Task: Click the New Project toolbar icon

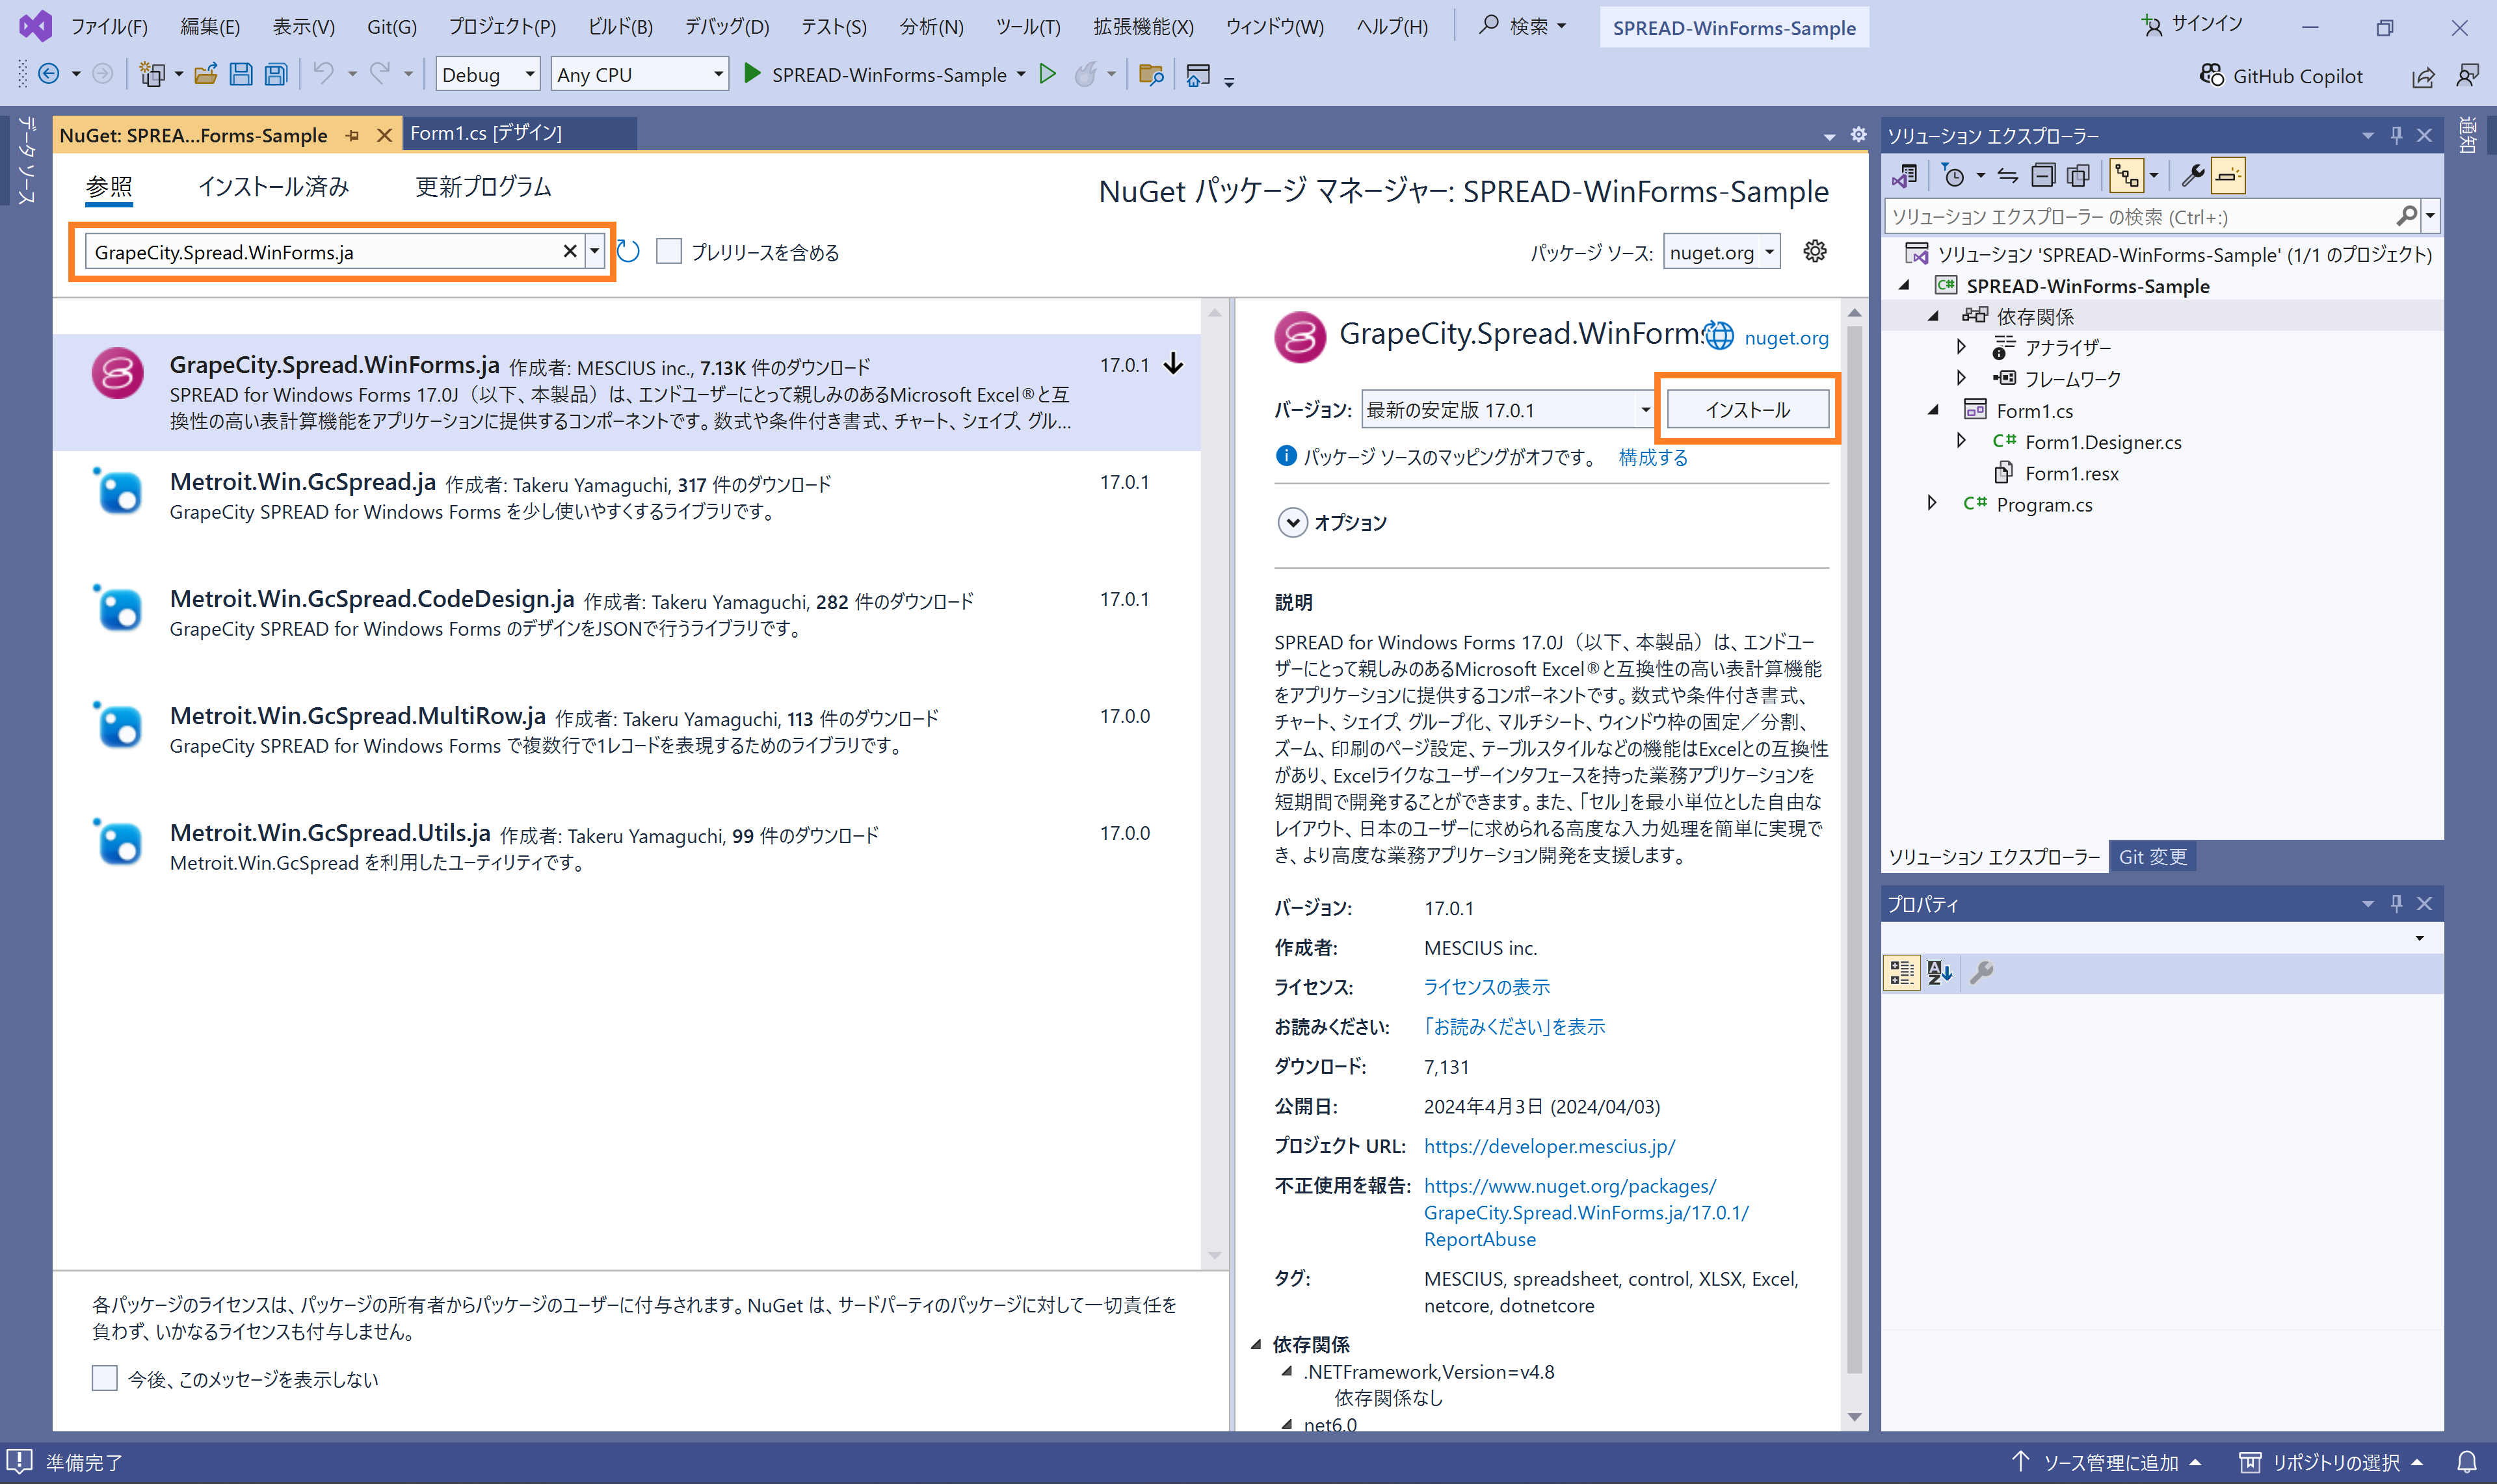Action: pos(152,74)
